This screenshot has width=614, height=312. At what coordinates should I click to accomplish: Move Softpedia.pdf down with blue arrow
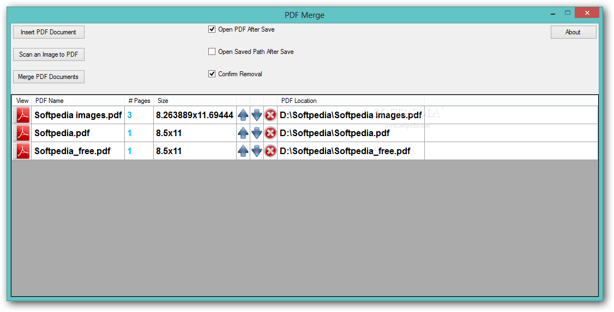[256, 133]
